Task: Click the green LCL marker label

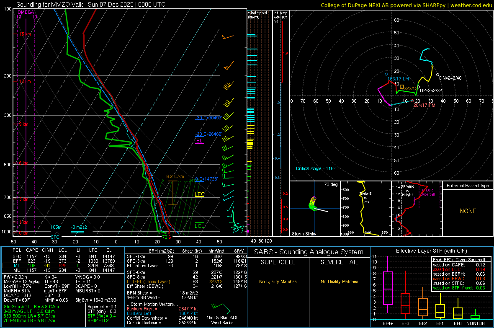Action: [x=199, y=226]
